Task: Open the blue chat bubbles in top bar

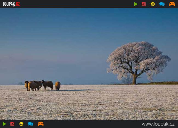Action: click(x=162, y=4)
